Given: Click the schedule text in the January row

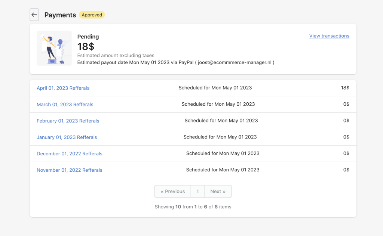Looking at the screenshot, I should click(220, 137).
